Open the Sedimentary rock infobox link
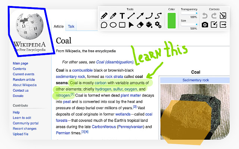Viewport: 239px width, 149px height. coord(196,80)
